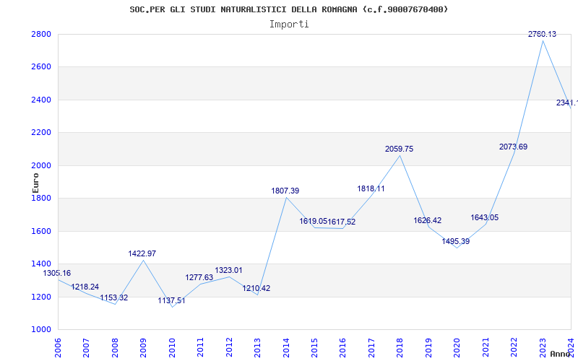
Task: Click the 2015 x-axis year label
Action: point(314,347)
